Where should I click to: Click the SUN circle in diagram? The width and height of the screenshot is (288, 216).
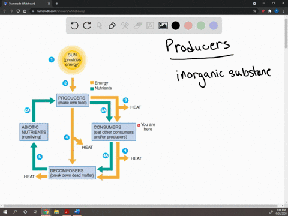[x=72, y=60]
